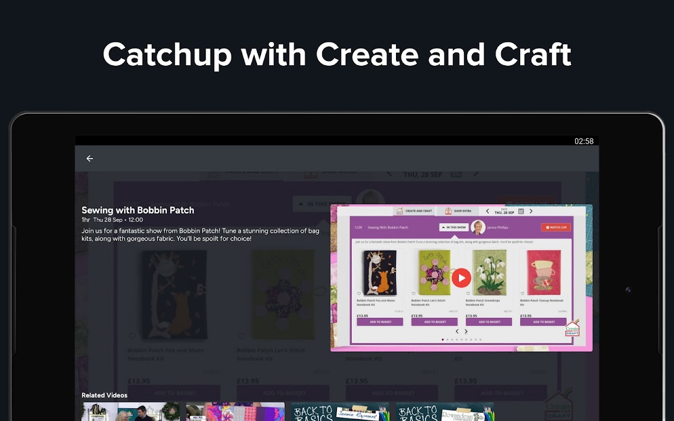Screen dimensions: 674x421
Task: Click the "1hr Thu 28 Sep • 12:00" info line
Action: pyautogui.click(x=112, y=220)
